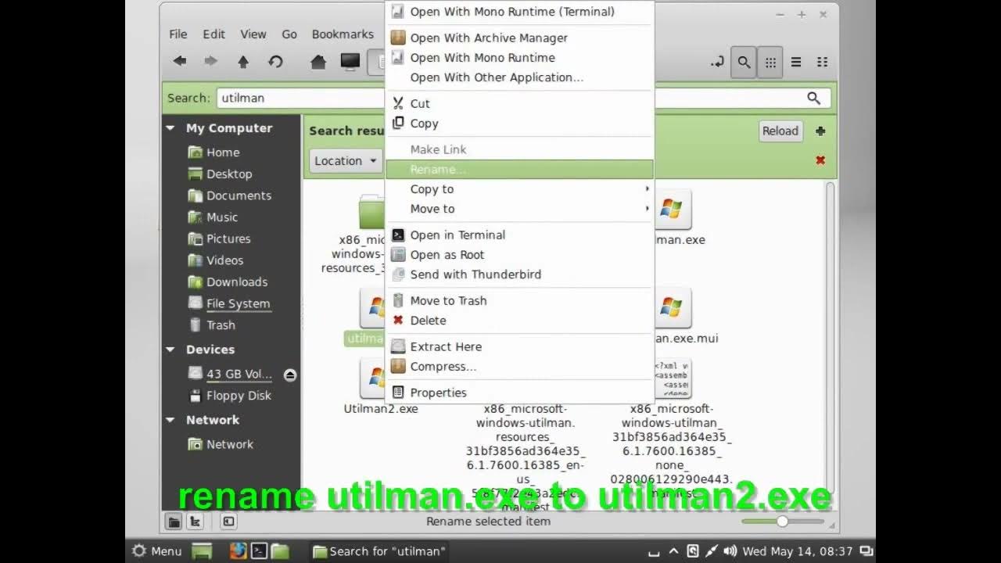Eject the 43 GB volume with the eject icon
Screen dimensions: 1001x563
pos(290,375)
